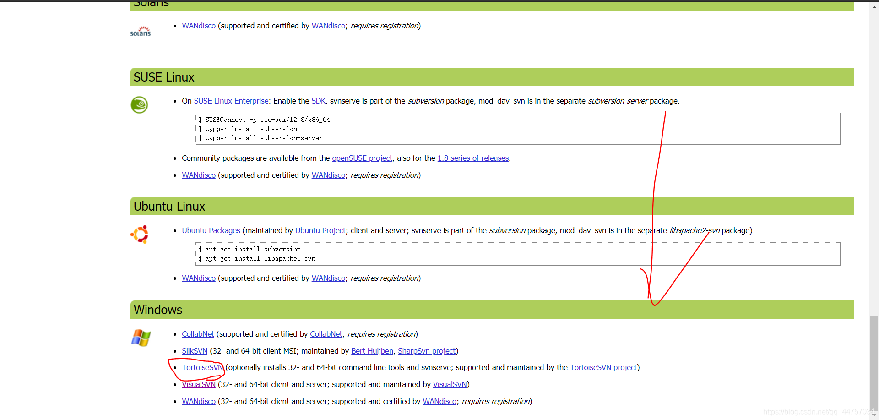Viewport: 879px width, 420px height.
Task: Open the '1.8 series of releases' link
Action: [473, 158]
